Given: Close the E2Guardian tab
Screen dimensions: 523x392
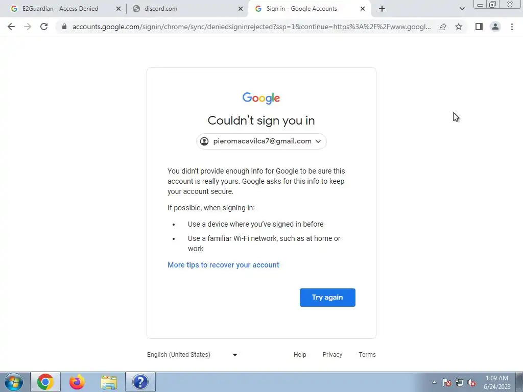Looking at the screenshot, I should click(x=118, y=9).
